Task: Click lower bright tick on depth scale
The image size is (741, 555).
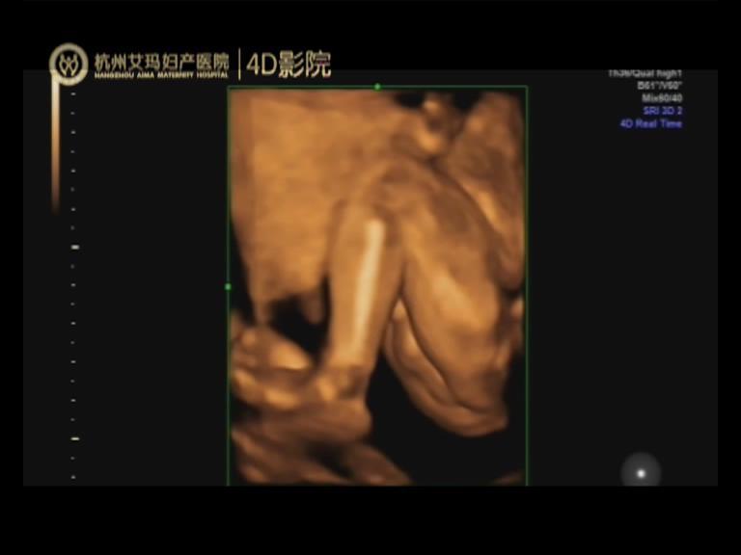Action: (x=74, y=438)
